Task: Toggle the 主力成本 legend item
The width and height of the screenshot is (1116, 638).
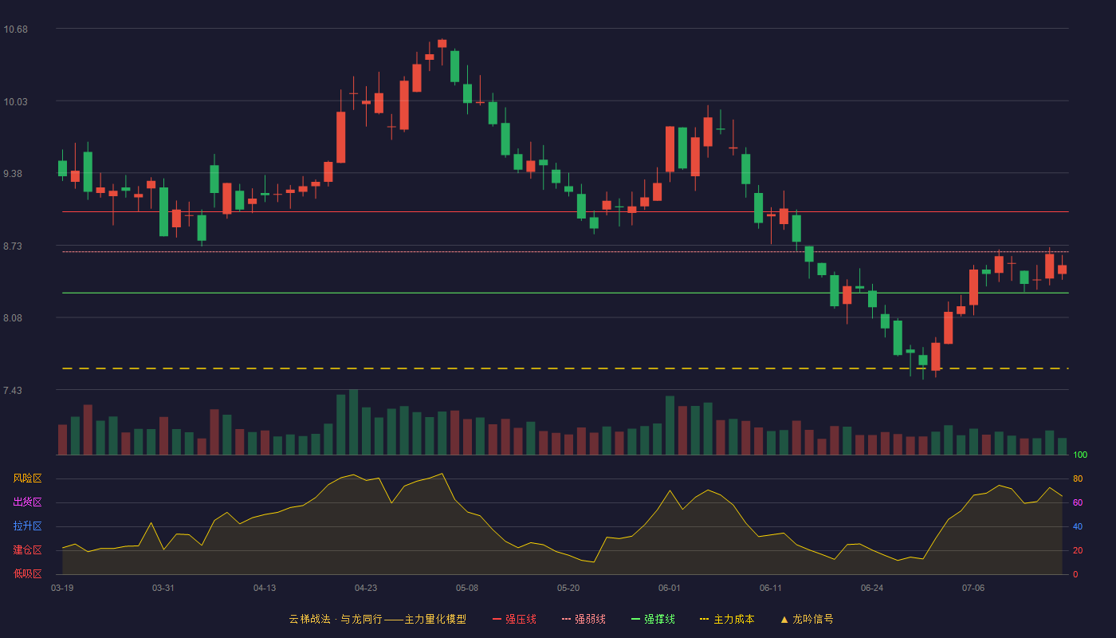Action: 727,619
